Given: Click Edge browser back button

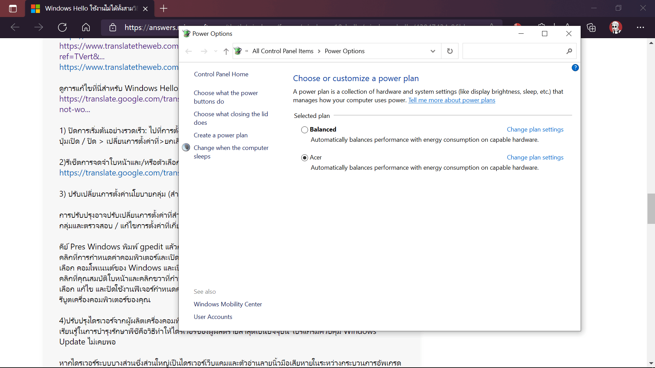Looking at the screenshot, I should (15, 27).
